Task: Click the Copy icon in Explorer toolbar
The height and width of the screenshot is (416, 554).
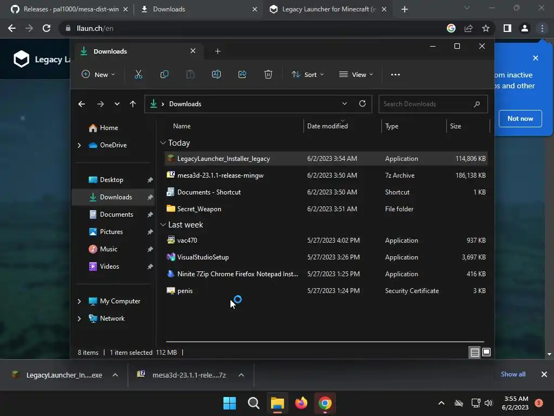Action: click(164, 74)
